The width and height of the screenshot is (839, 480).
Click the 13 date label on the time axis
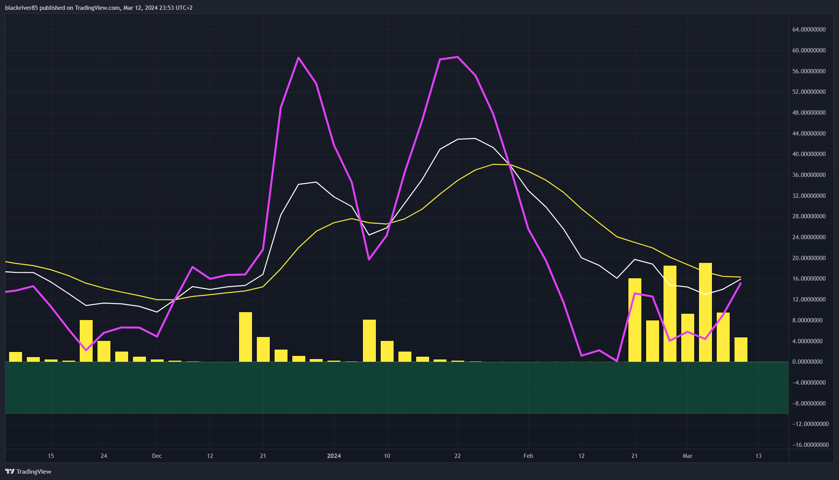tap(759, 456)
